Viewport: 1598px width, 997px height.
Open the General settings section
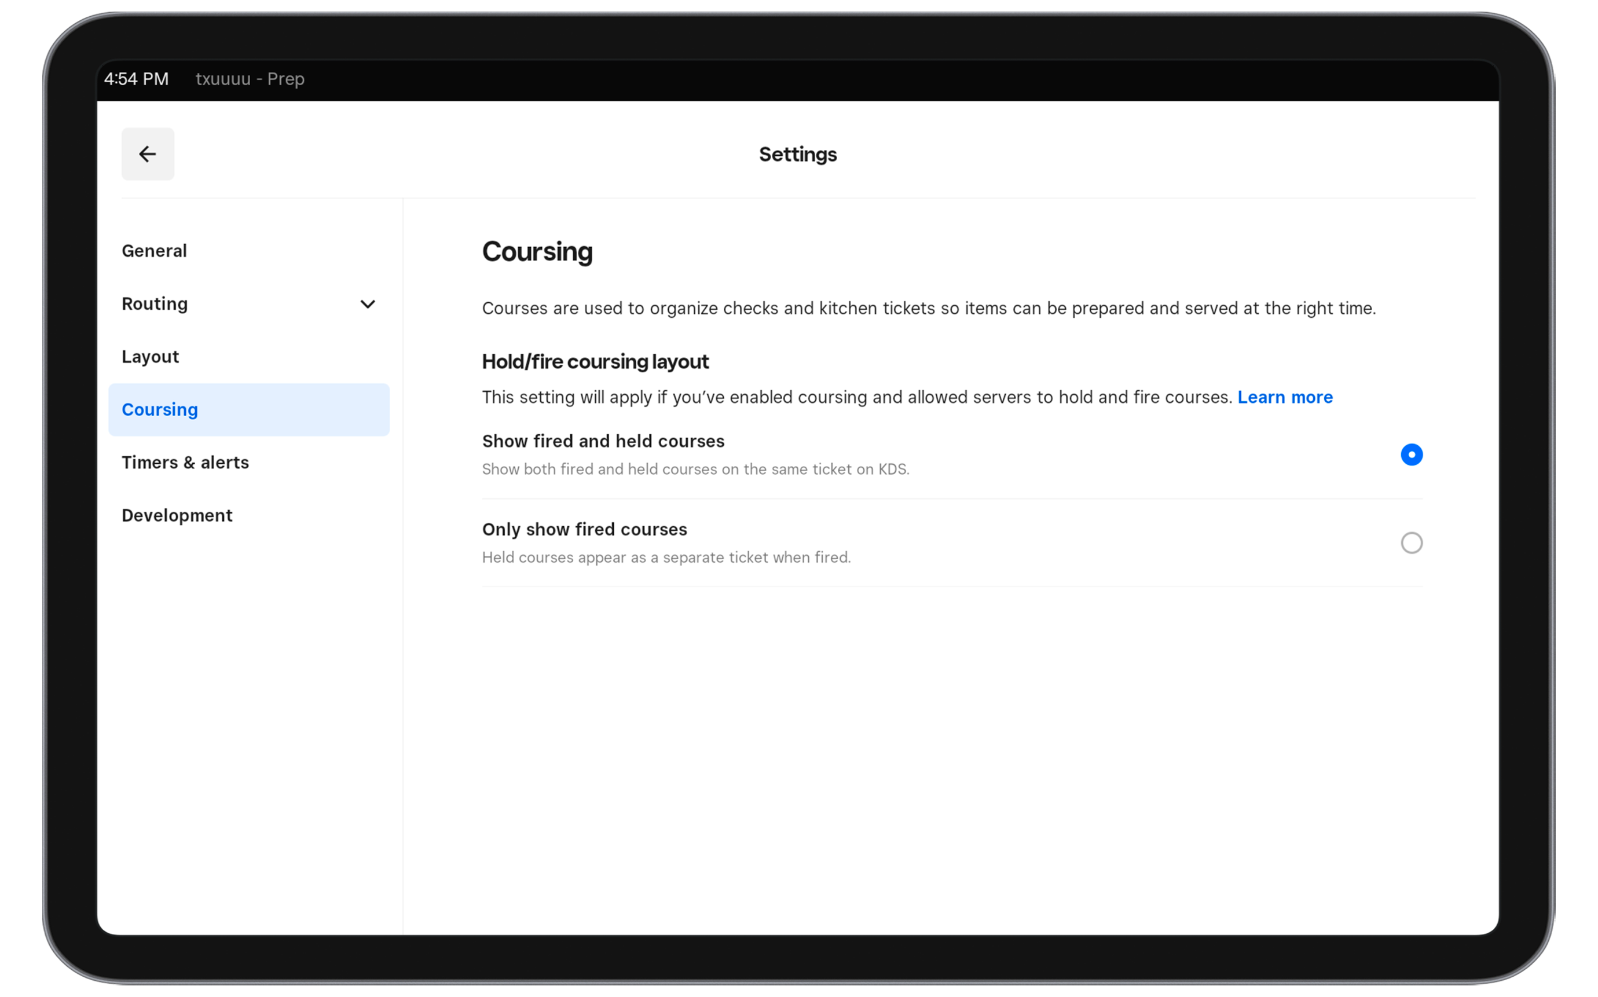point(154,251)
